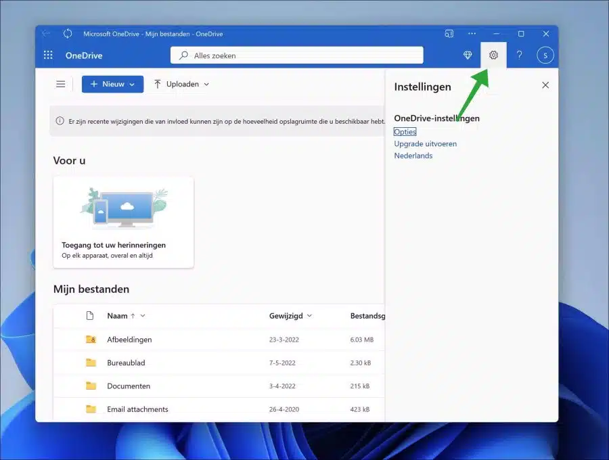
Task: Click the back arrow in title bar
Action: pyautogui.click(x=46, y=34)
